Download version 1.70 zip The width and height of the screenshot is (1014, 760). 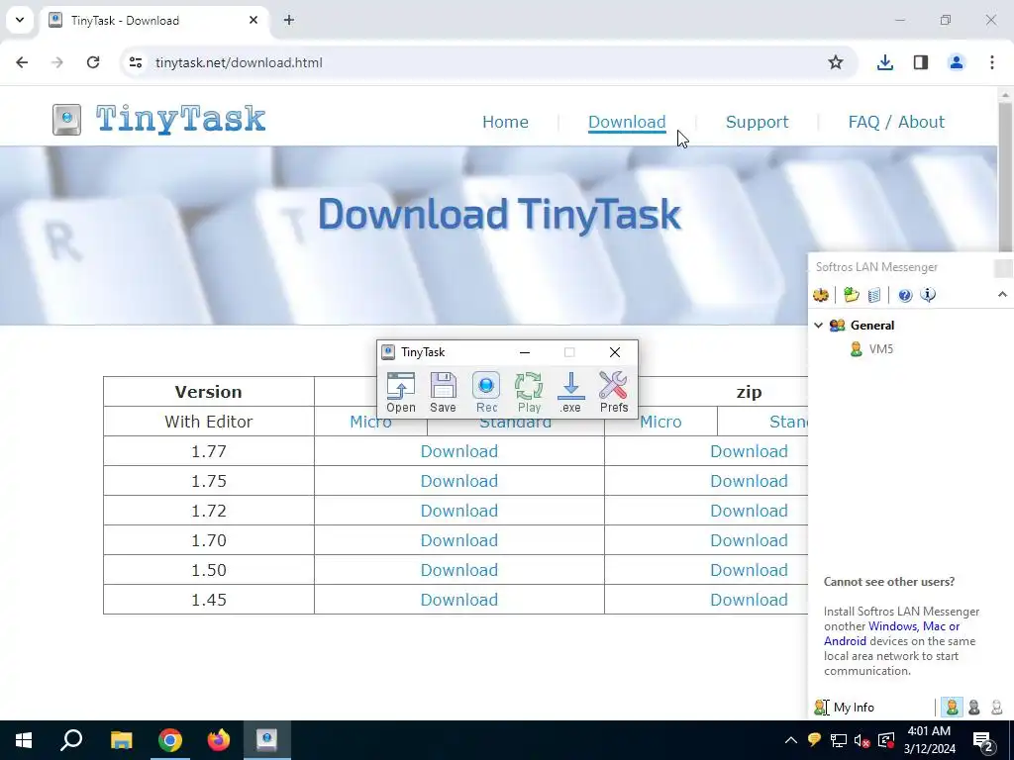coord(749,540)
